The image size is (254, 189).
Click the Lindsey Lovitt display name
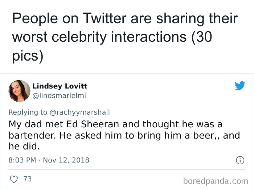point(60,86)
